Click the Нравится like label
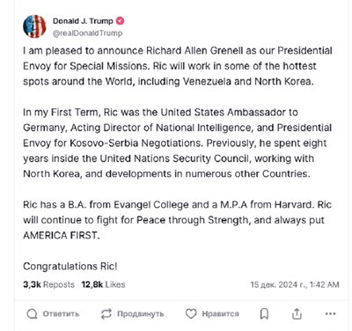Viewport: 352px width, 331px height. pos(220,313)
